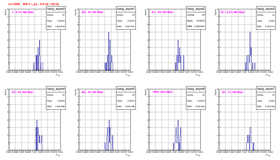Image resolution: width=280 pixels, height=160 pixels.
Task: Click RMS value 0.0001466 in havg_asym4
Action: (60, 107)
